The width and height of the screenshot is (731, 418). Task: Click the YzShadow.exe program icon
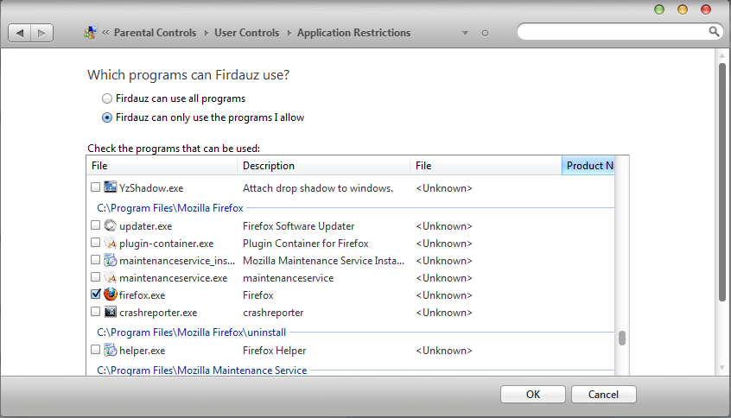point(110,187)
